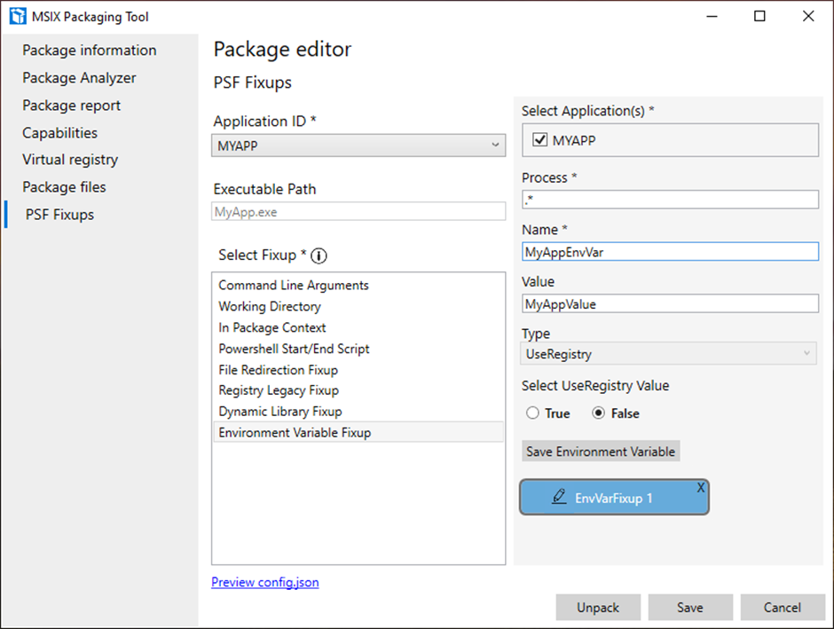Go to Package information section
Image resolution: width=834 pixels, height=629 pixels.
tap(90, 50)
